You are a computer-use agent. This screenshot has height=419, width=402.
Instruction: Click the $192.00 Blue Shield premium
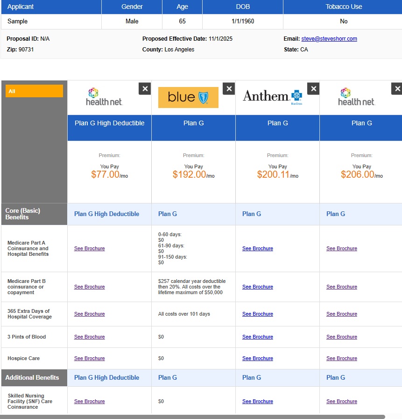[189, 174]
